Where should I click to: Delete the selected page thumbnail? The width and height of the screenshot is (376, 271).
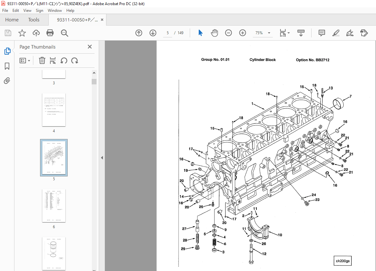(x=42, y=60)
